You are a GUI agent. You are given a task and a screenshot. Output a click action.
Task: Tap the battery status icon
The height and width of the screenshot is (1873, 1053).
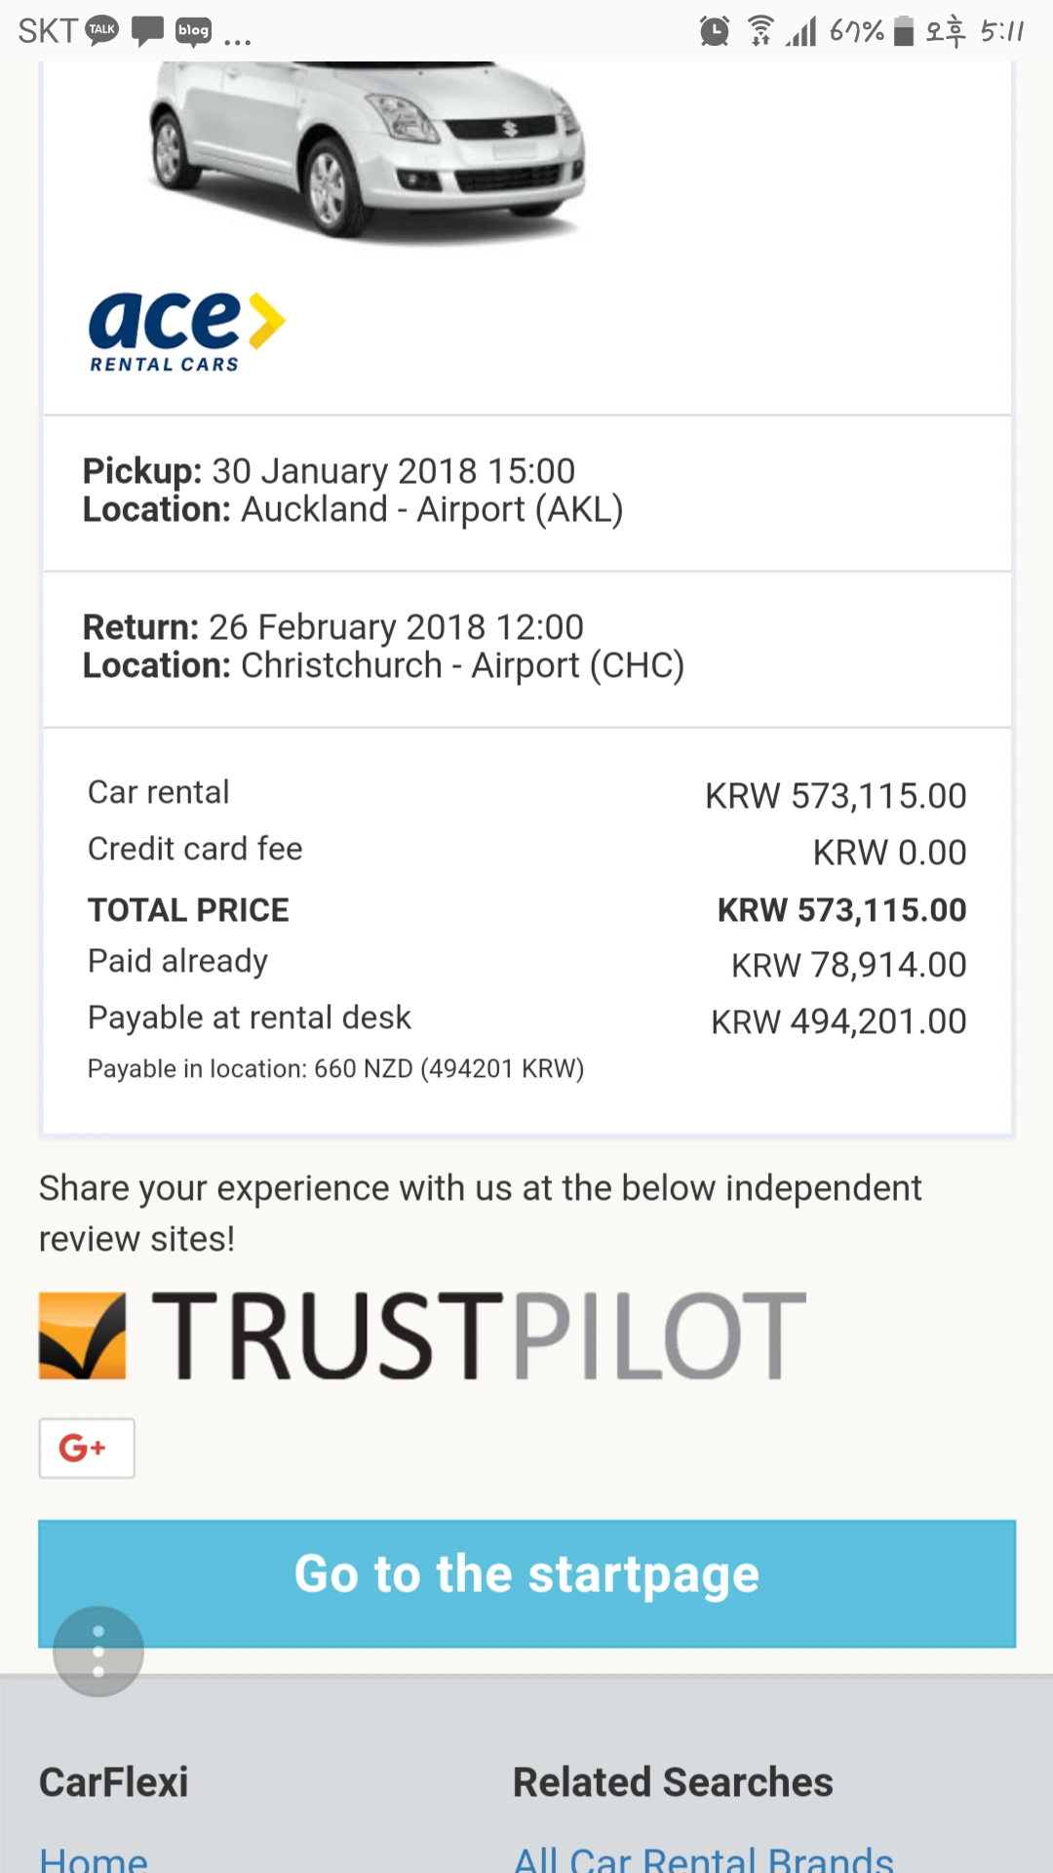coord(904,31)
